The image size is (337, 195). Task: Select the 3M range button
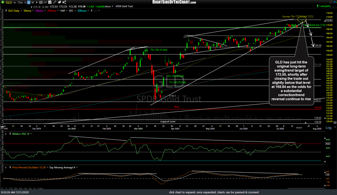[x=21, y=189]
